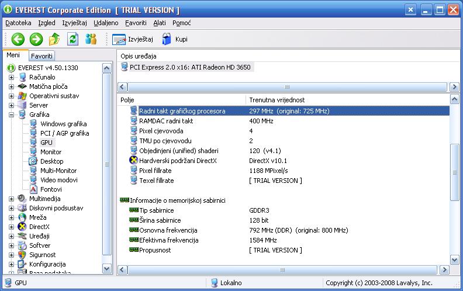Click the Multimedija speaker icon

tap(22, 199)
